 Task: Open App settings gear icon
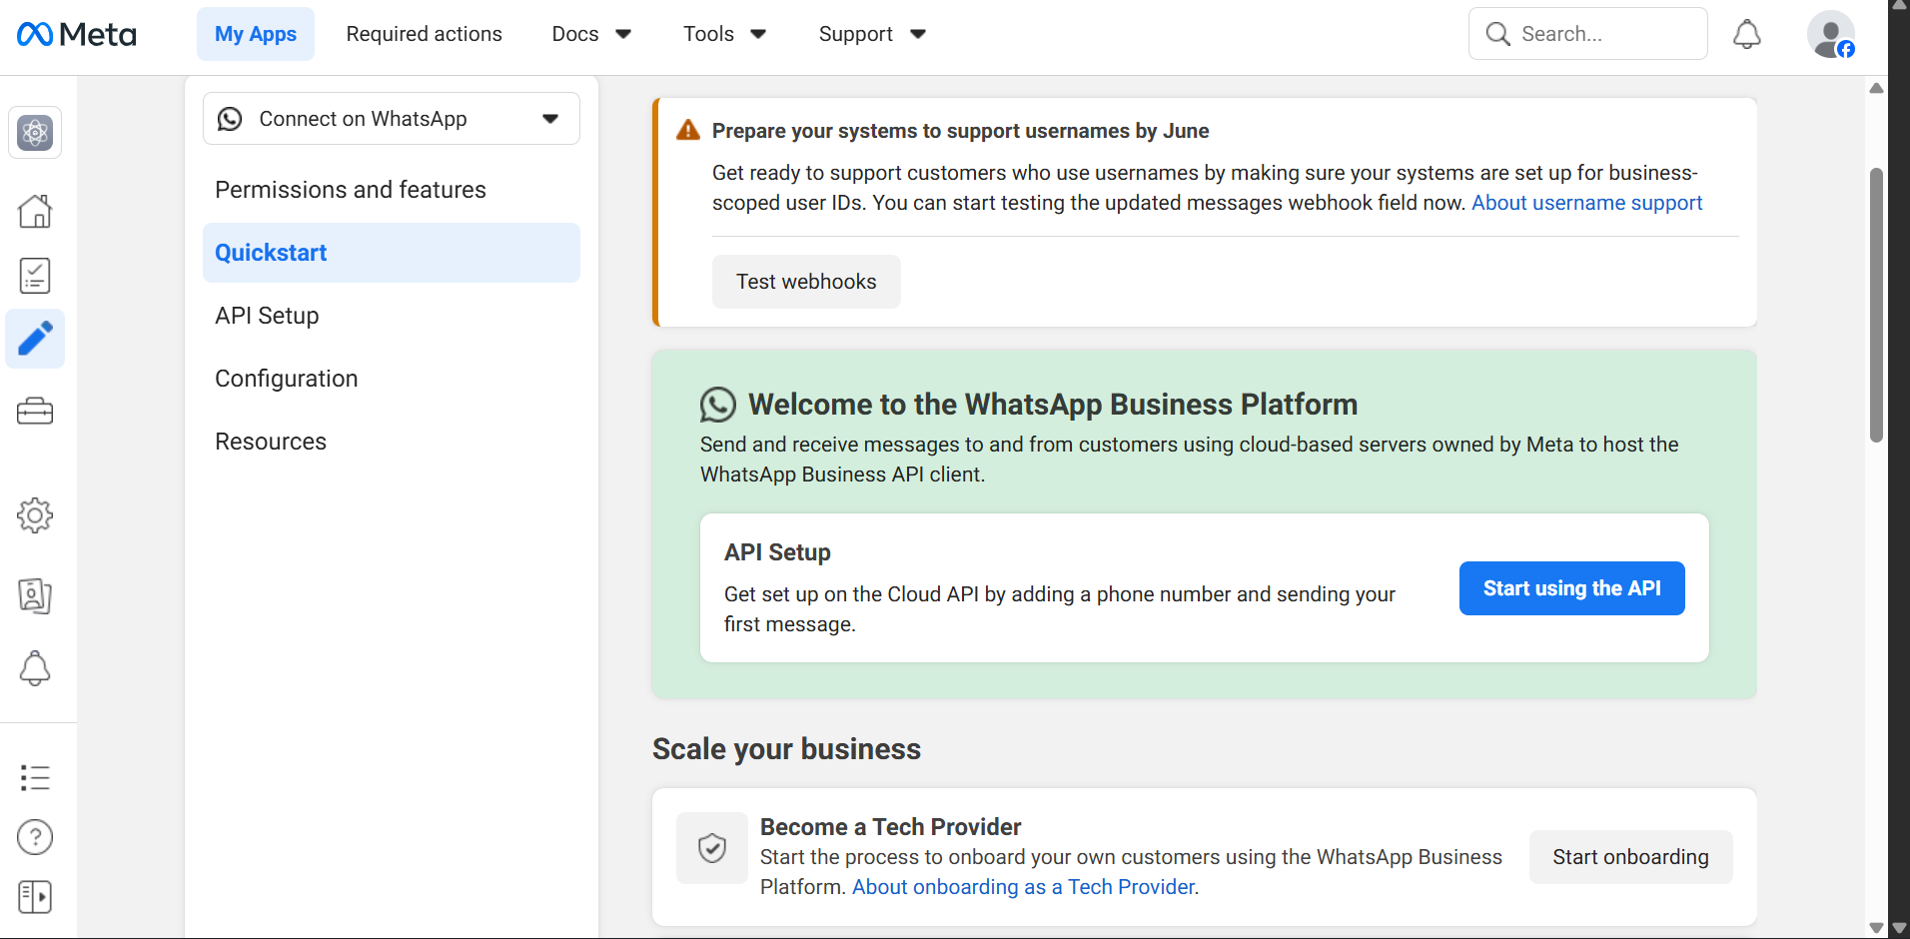click(35, 515)
